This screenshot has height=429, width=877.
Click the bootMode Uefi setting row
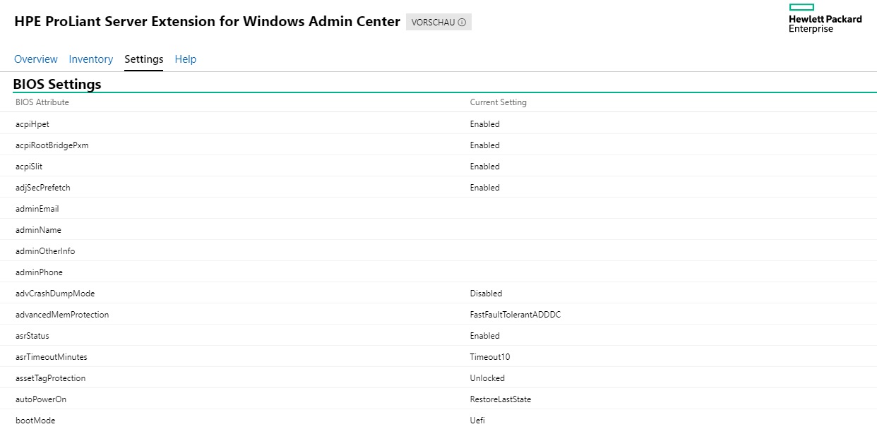click(477, 420)
